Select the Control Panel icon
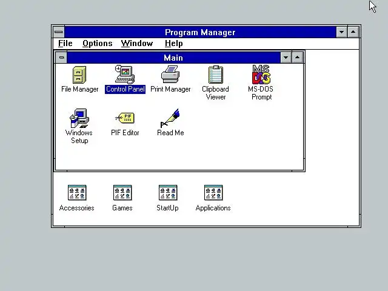 (125, 75)
